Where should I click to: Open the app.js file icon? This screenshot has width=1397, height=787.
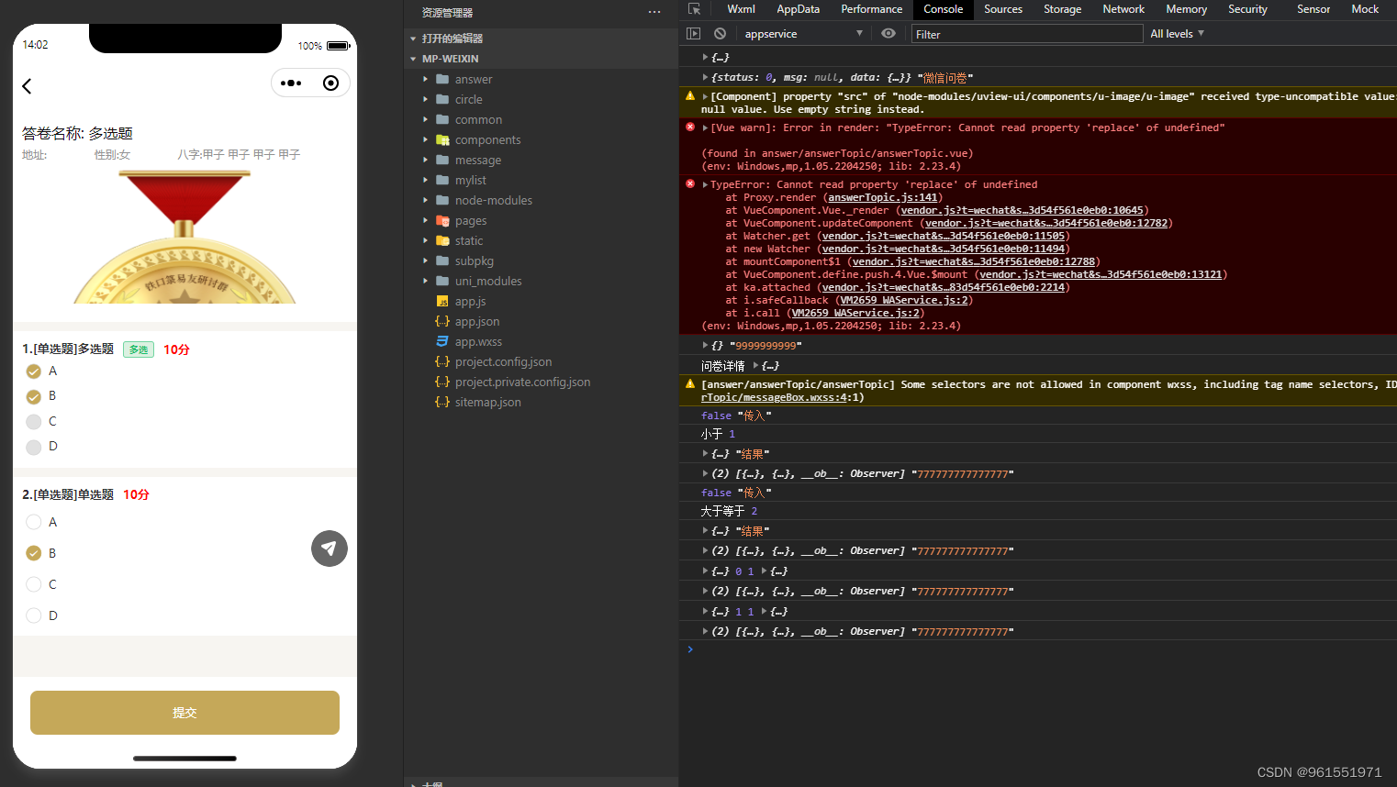point(442,302)
